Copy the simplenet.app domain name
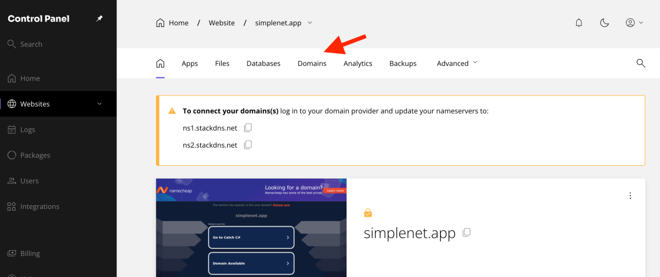 (466, 233)
